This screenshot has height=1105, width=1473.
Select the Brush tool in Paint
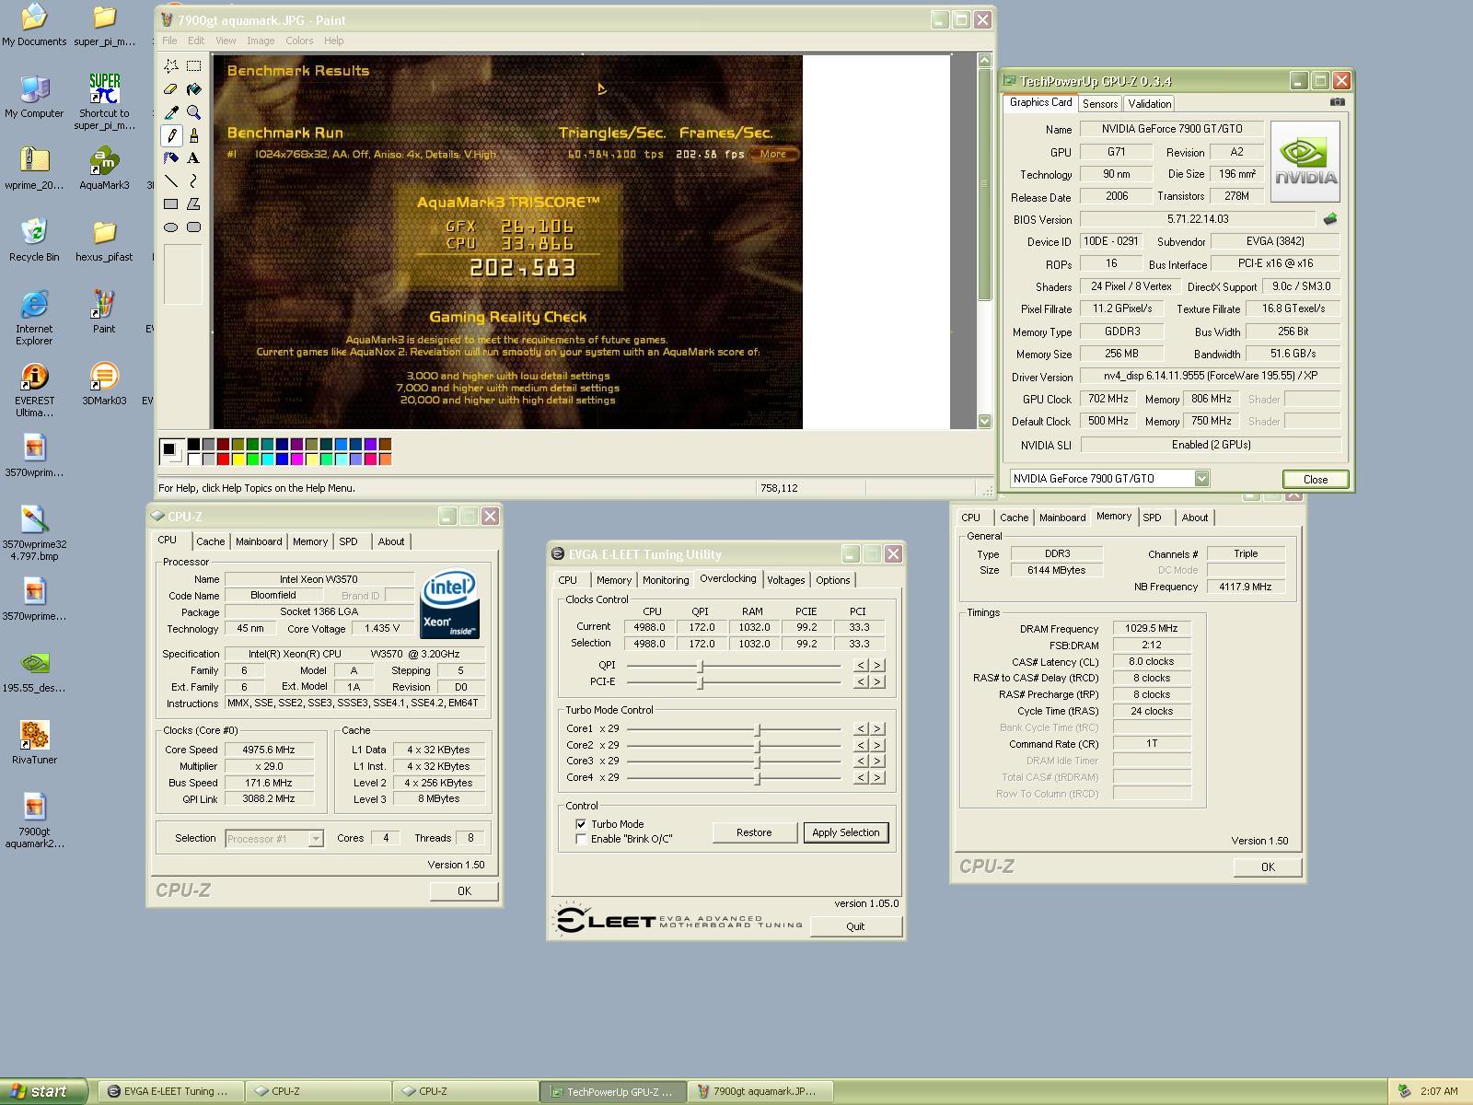tap(194, 135)
